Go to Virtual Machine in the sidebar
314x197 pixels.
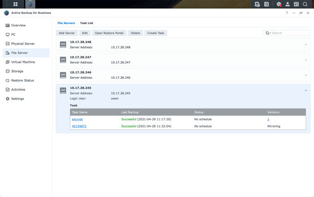(23, 62)
